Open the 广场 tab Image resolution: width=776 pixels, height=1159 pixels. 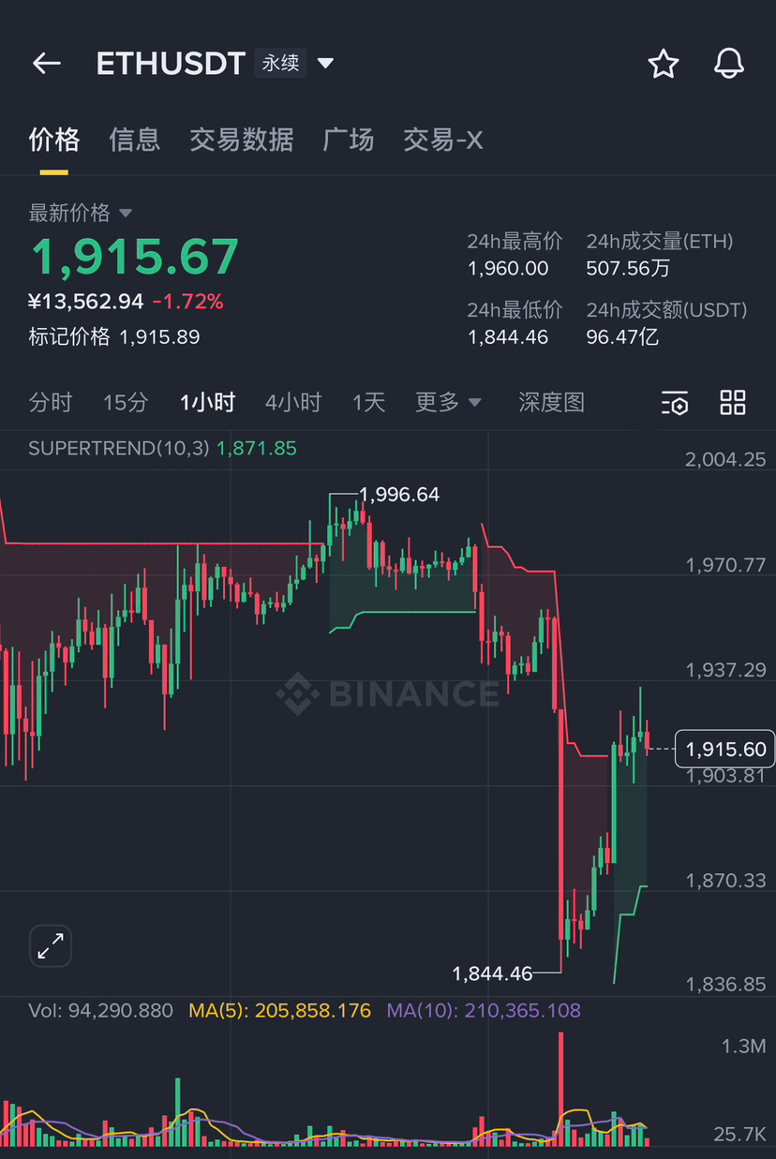tap(349, 140)
